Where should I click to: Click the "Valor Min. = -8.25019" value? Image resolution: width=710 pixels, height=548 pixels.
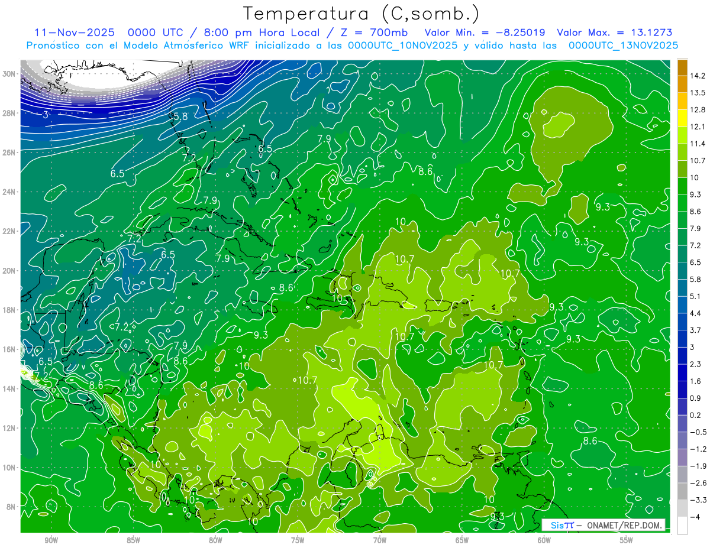click(x=485, y=33)
